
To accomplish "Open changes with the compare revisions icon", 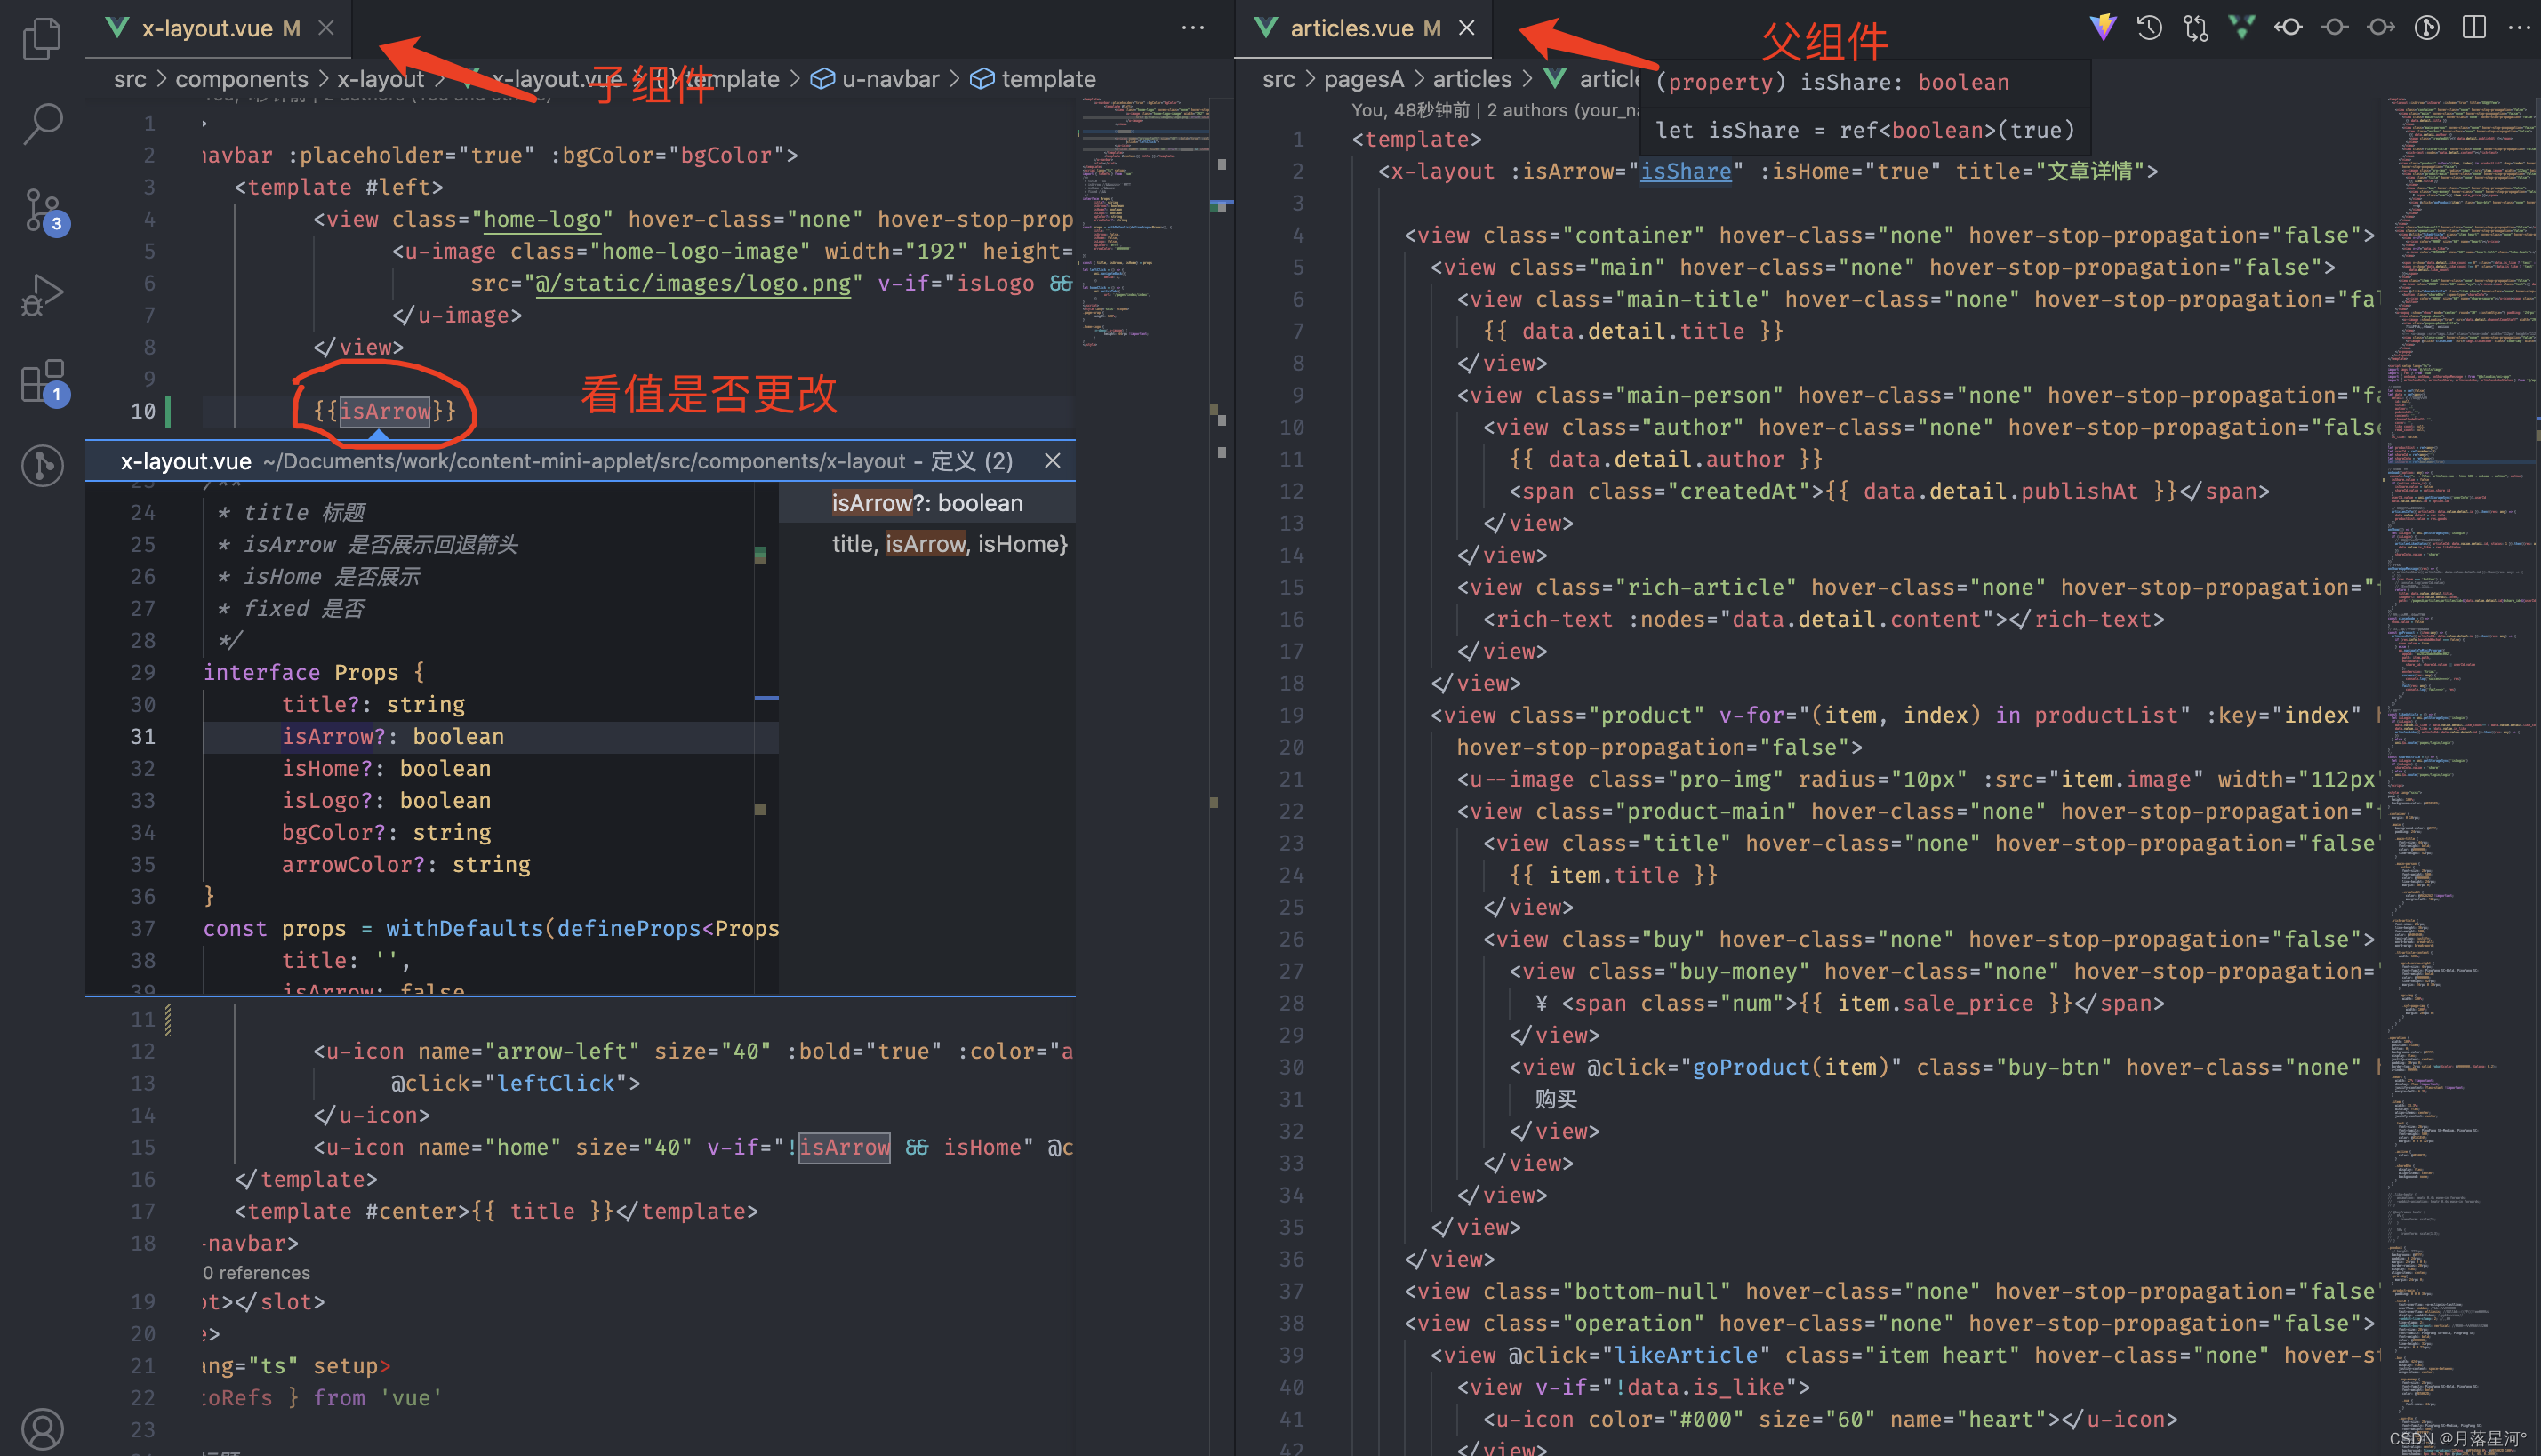I will [2195, 28].
